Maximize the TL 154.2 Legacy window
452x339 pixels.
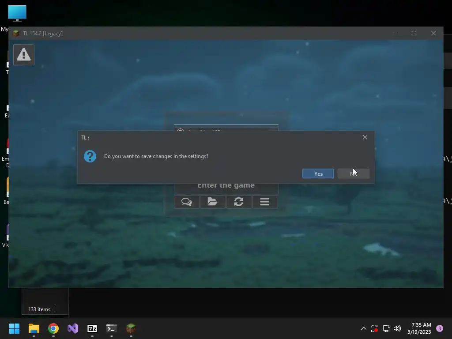tap(414, 33)
